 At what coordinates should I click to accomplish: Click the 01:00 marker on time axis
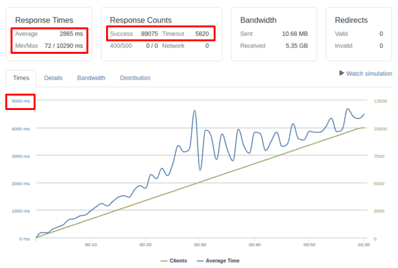tap(364, 245)
